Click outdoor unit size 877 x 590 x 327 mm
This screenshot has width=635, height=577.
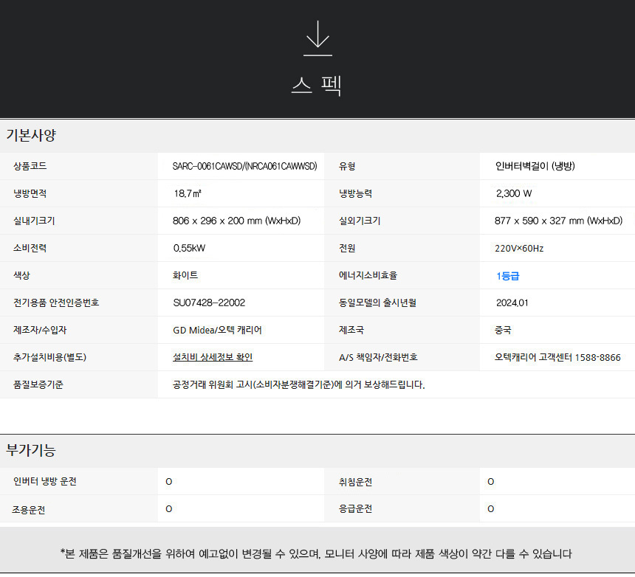(558, 221)
